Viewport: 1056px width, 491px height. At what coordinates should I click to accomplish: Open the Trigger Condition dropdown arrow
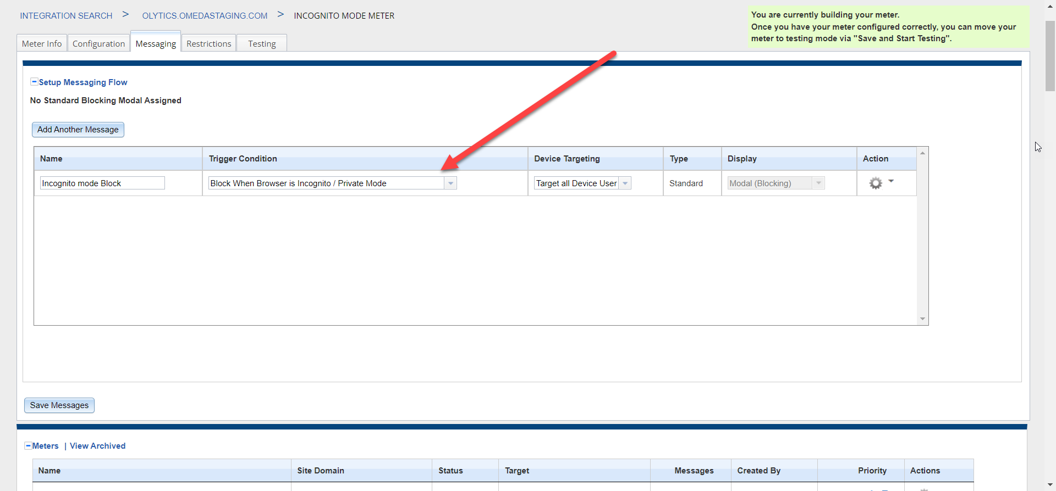[450, 183]
